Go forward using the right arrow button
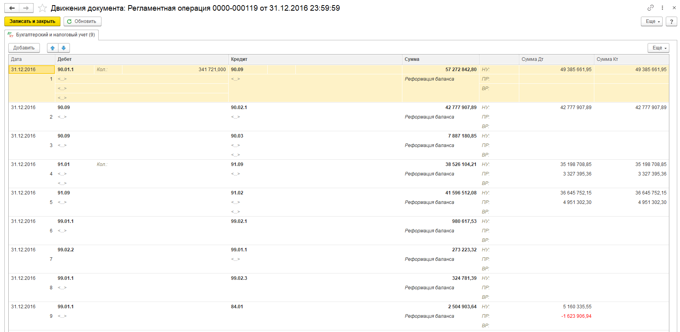The height and width of the screenshot is (332, 680). click(x=26, y=8)
